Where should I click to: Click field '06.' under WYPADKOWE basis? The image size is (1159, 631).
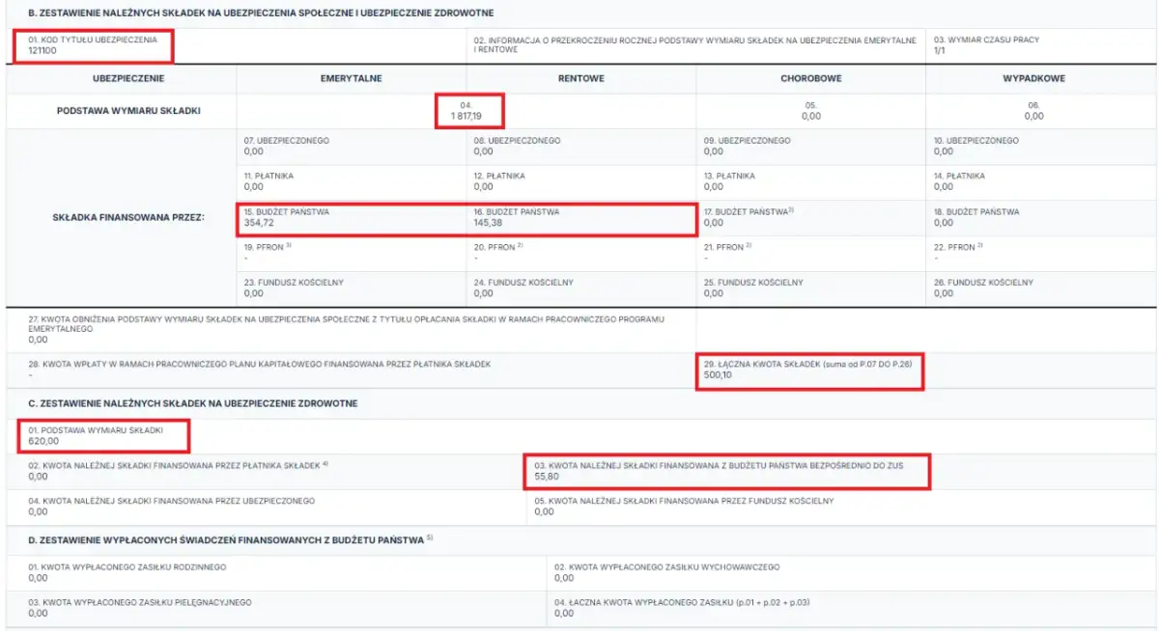click(1041, 110)
